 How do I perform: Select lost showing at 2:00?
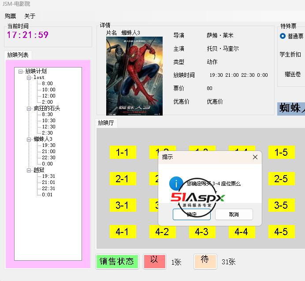pyautogui.click(x=47, y=102)
